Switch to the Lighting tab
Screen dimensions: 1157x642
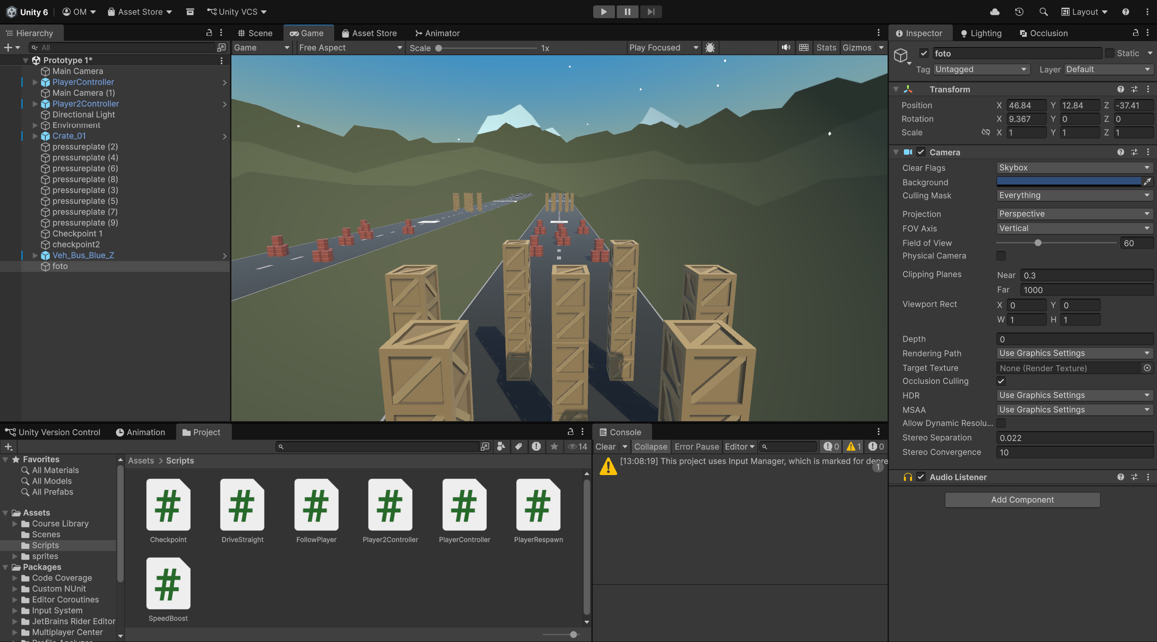click(981, 33)
